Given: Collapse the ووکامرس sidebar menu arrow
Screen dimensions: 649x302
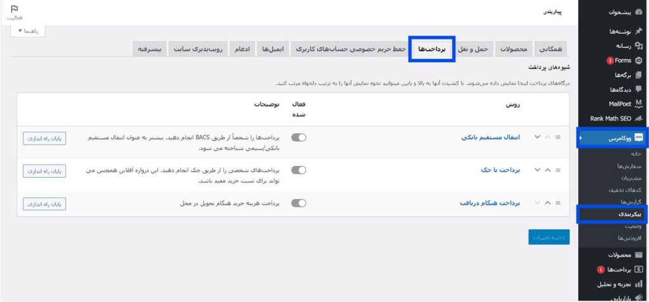Looking at the screenshot, I should 581,138.
